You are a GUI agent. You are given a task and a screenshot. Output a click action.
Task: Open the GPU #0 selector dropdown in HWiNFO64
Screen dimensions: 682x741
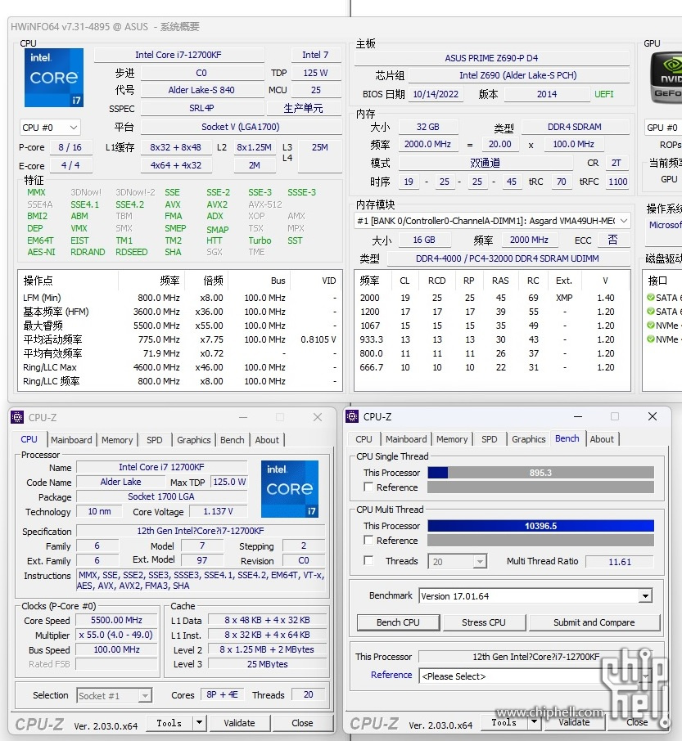663,128
